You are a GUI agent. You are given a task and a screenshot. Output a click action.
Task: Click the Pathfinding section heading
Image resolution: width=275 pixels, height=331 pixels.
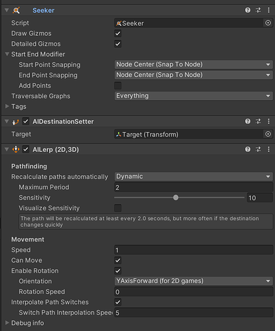[29, 166]
